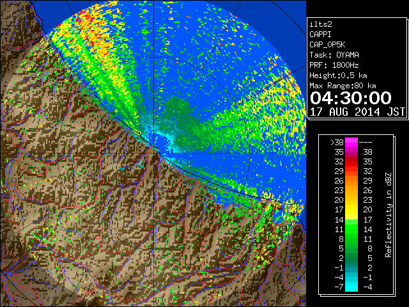Screen dimensions: 409x307
Task: Click the 'Height:0.5 km' line
Action: 338,75
